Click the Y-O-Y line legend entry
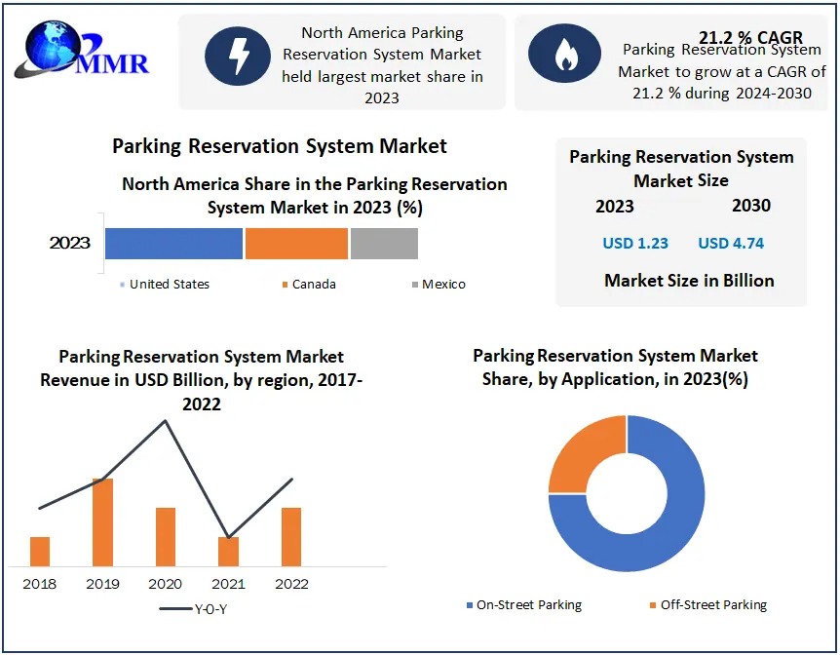Screen dimensions: 840x655 click(193, 609)
